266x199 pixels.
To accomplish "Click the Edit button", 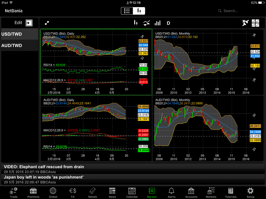I will (x=18, y=23).
